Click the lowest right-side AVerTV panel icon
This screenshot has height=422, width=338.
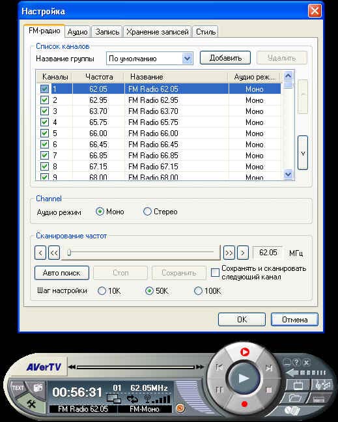coord(292,410)
